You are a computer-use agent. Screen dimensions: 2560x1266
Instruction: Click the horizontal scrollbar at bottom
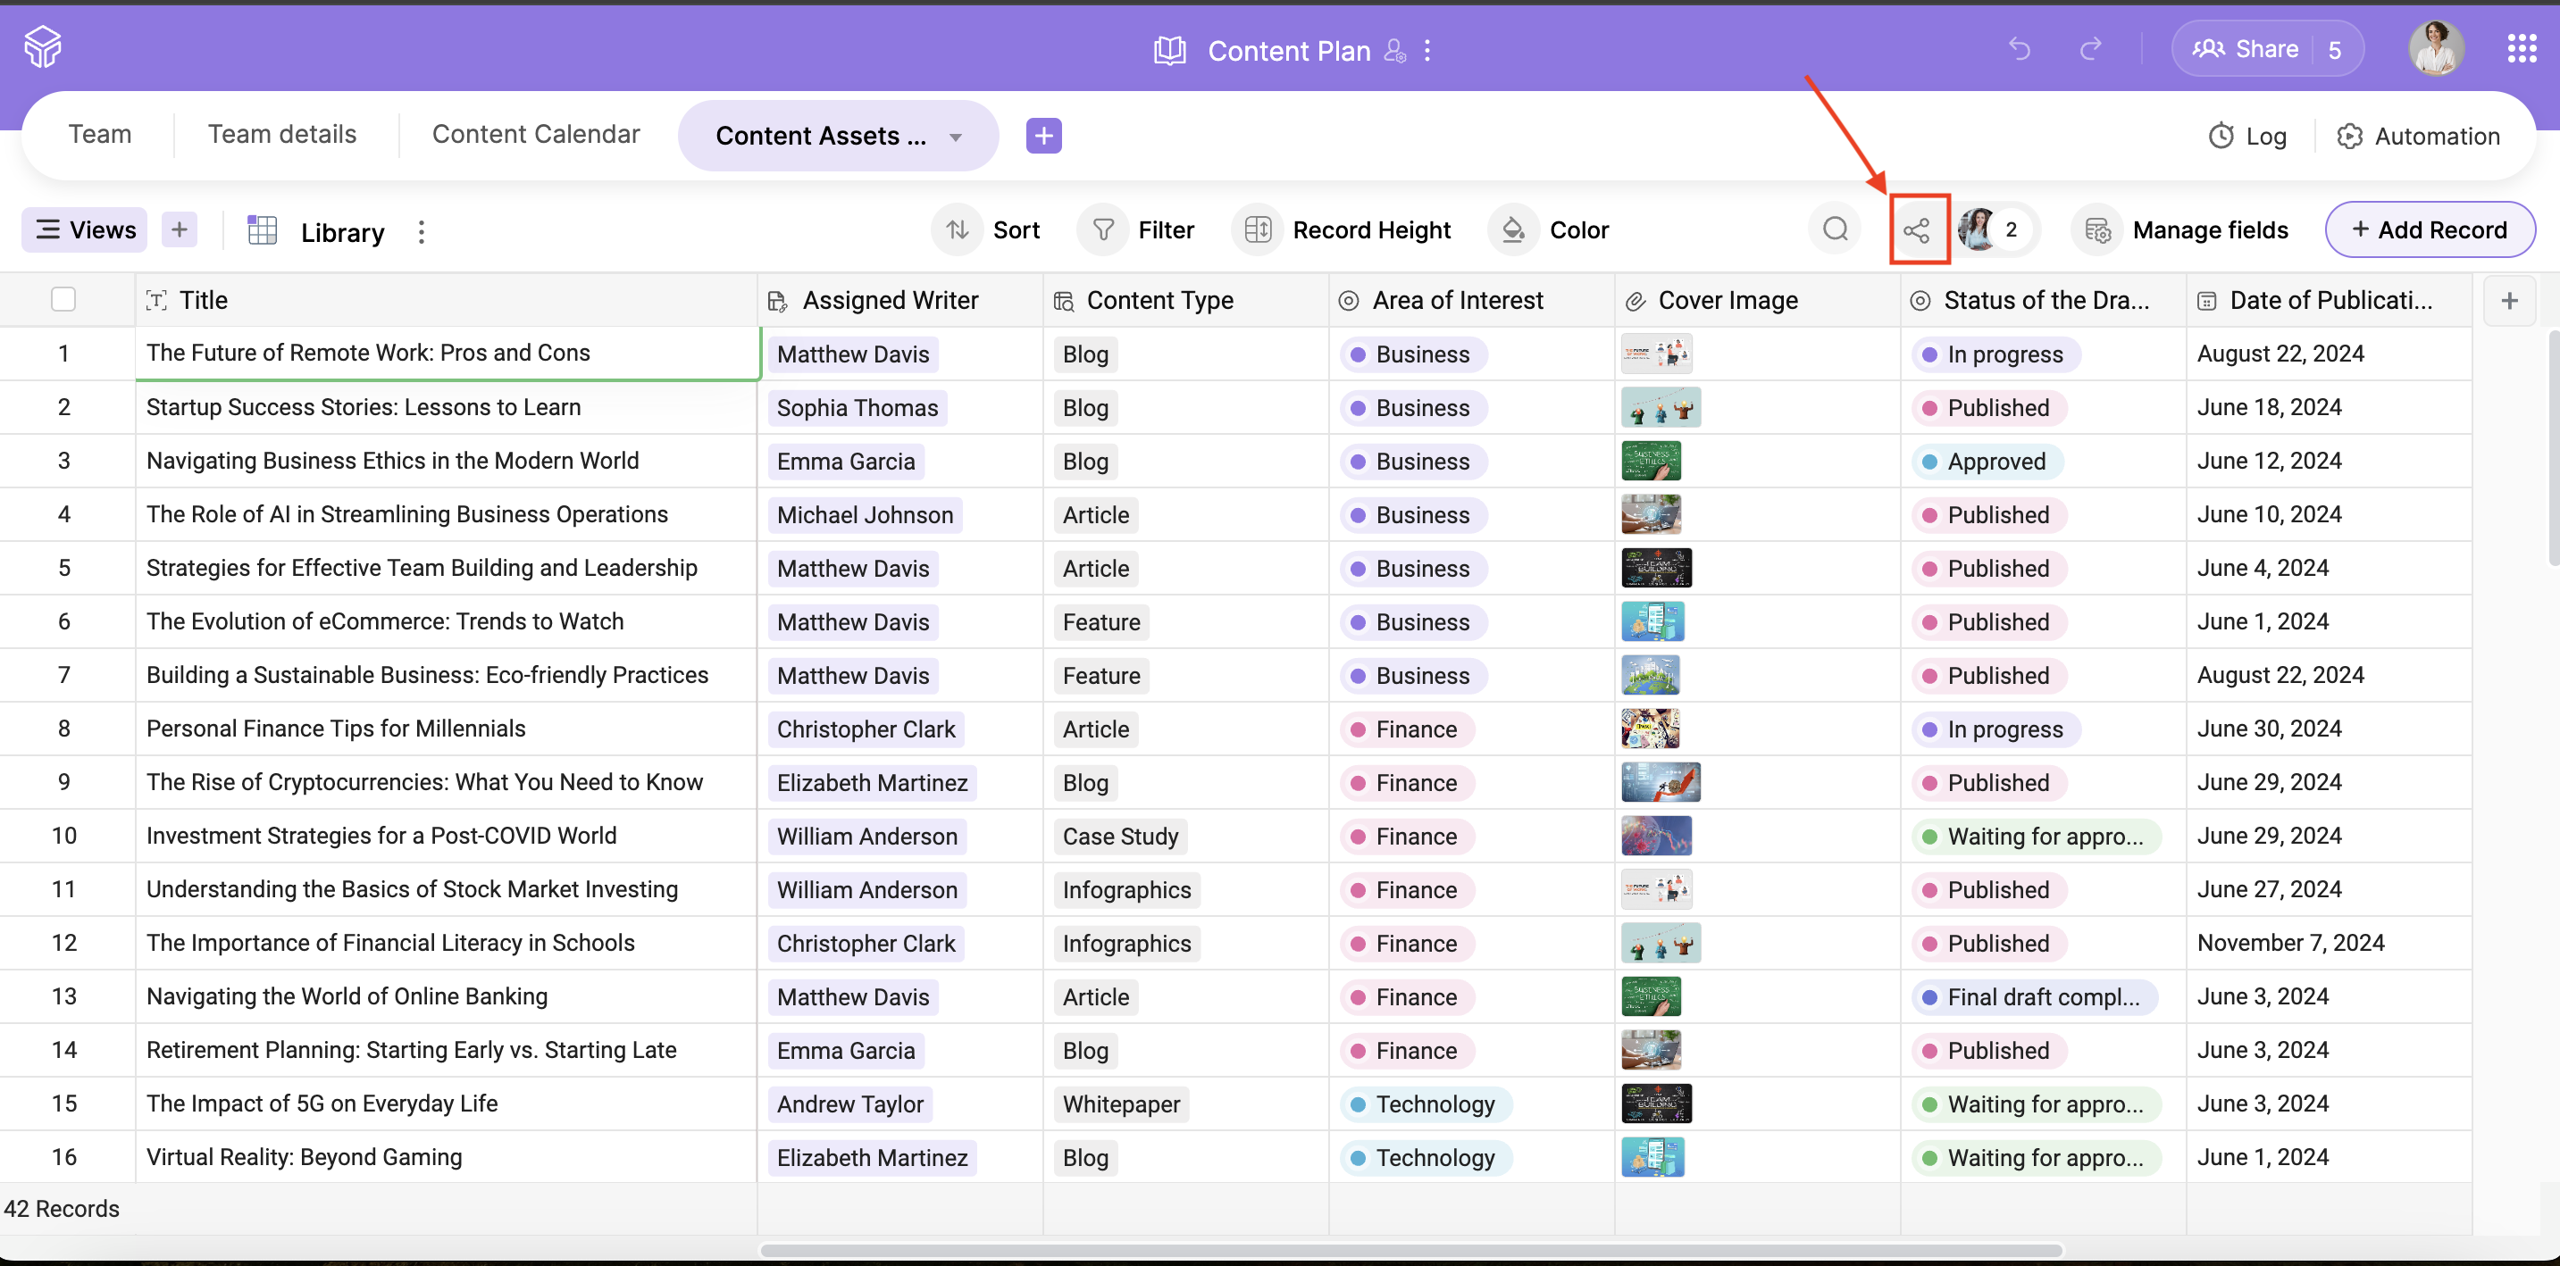click(1411, 1250)
